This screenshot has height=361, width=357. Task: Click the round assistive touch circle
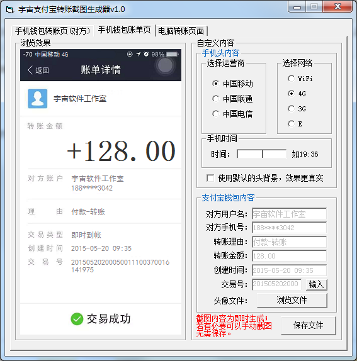(x=165, y=65)
